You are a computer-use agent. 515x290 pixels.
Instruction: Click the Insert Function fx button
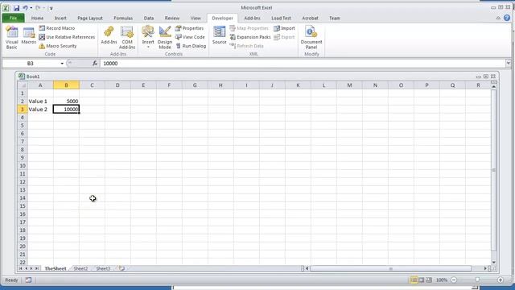(x=95, y=63)
